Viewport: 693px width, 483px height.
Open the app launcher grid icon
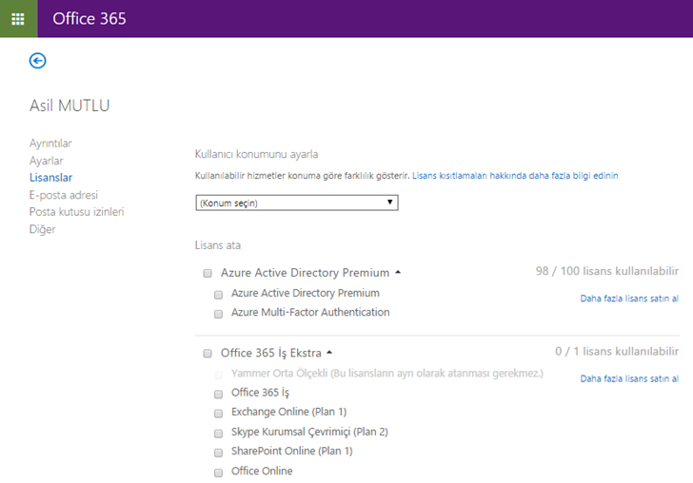(x=18, y=19)
